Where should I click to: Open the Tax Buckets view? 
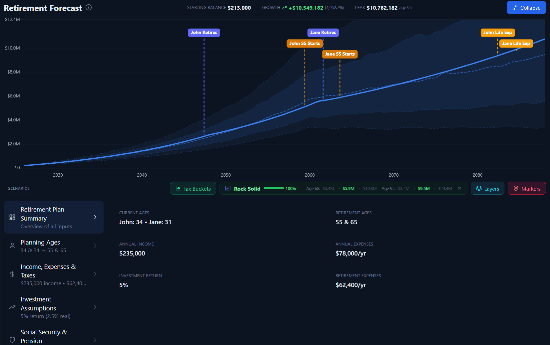[193, 188]
